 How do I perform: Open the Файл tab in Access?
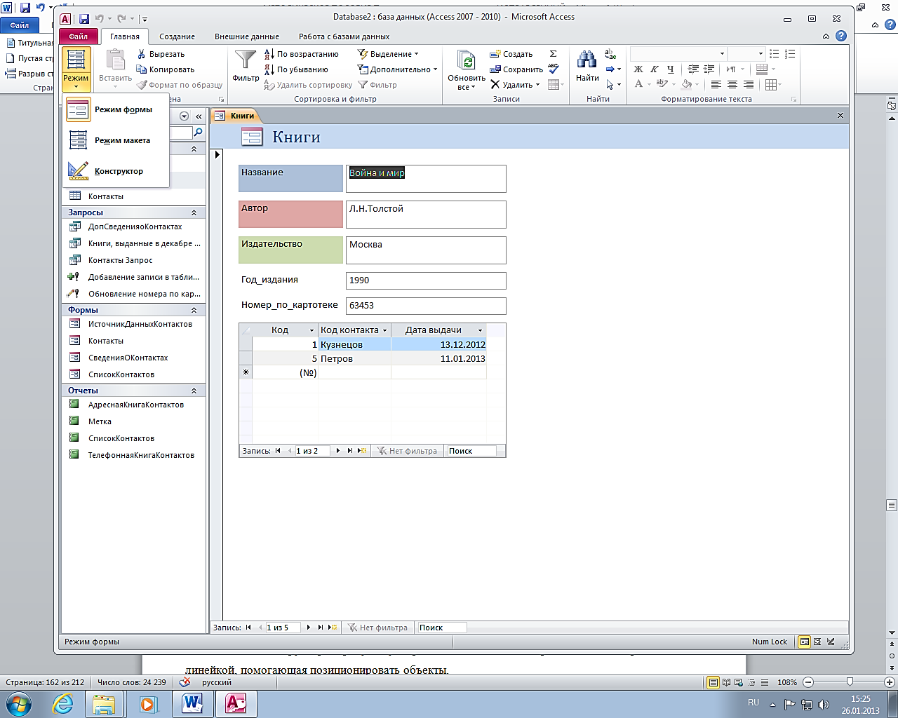[x=78, y=36]
